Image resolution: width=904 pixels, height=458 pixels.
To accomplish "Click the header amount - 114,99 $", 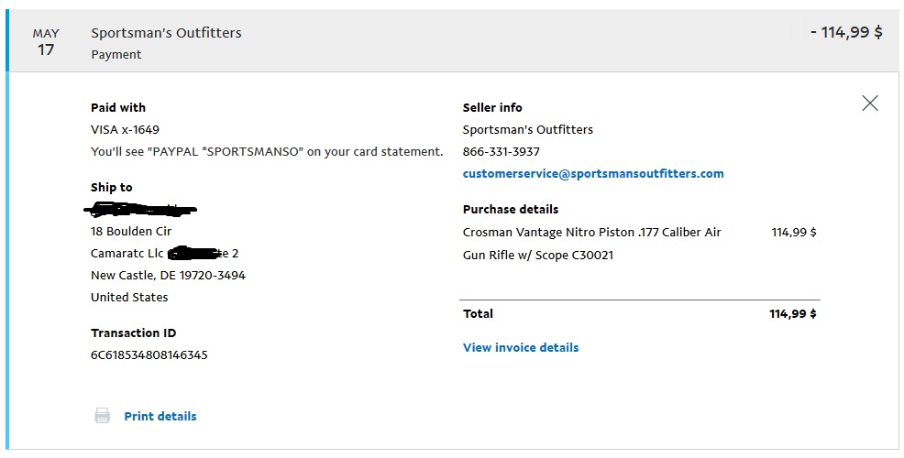I will click(x=845, y=32).
